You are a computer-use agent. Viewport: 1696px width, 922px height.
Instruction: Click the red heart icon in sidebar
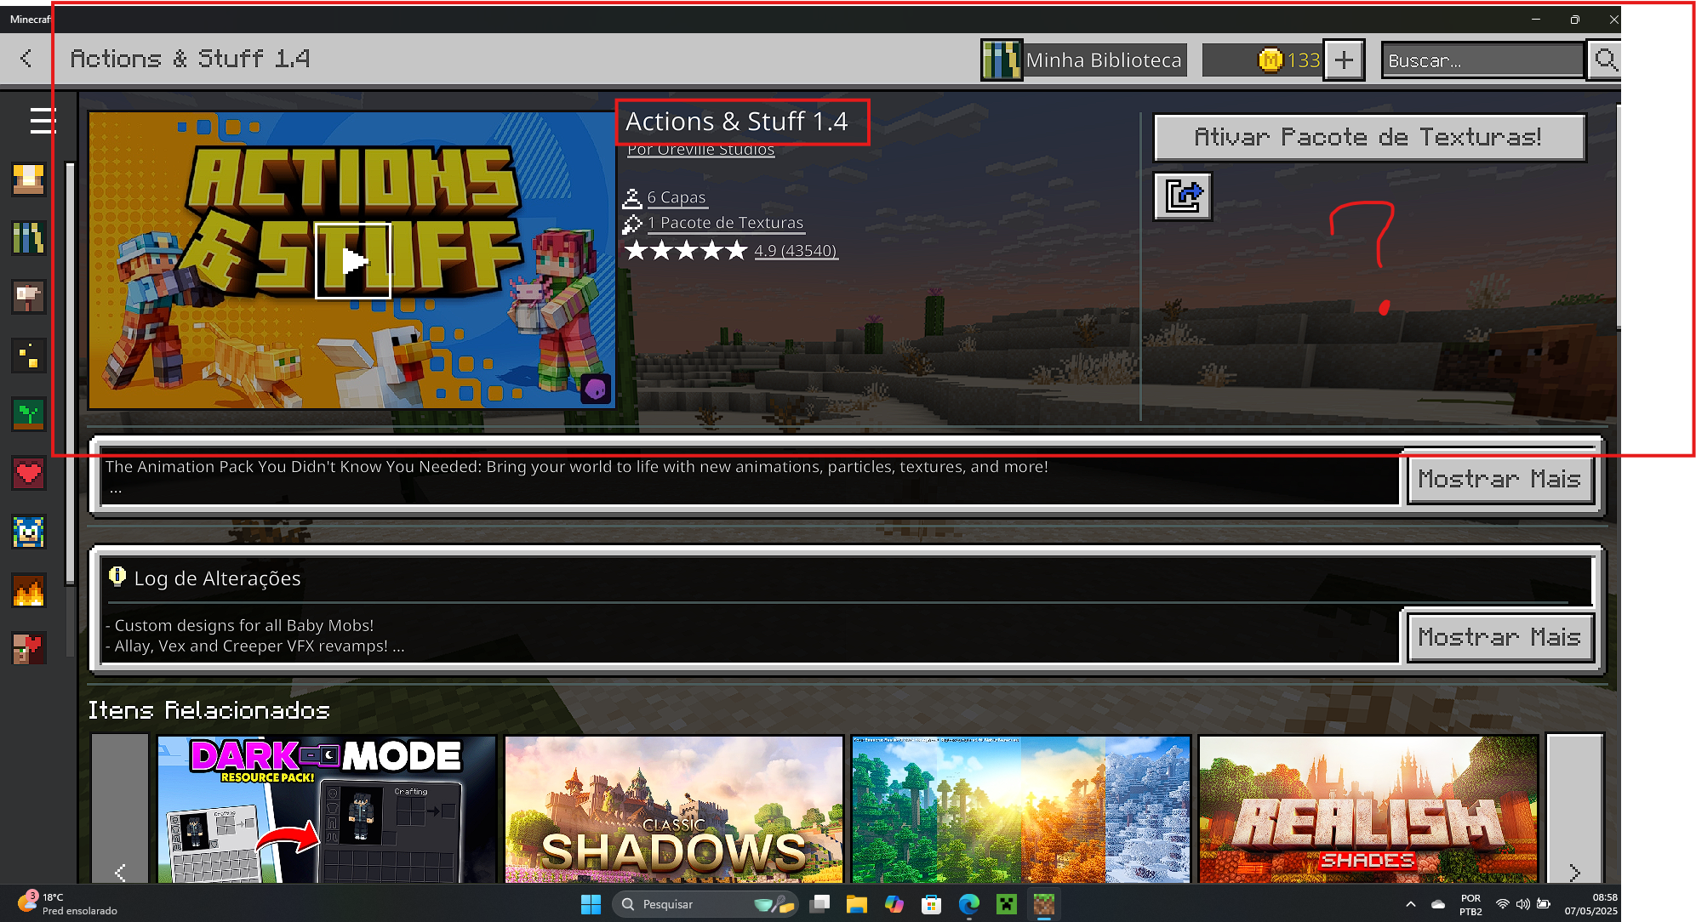click(x=28, y=473)
